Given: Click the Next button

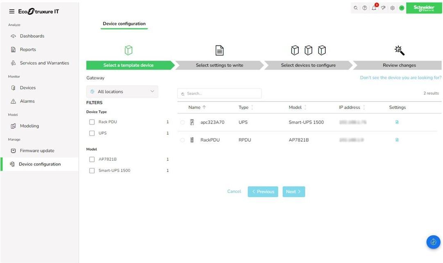Looking at the screenshot, I should (293, 192).
